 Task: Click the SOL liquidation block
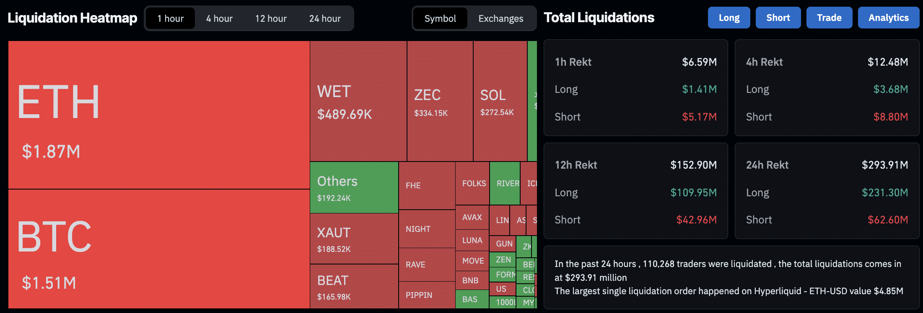pyautogui.click(x=500, y=100)
